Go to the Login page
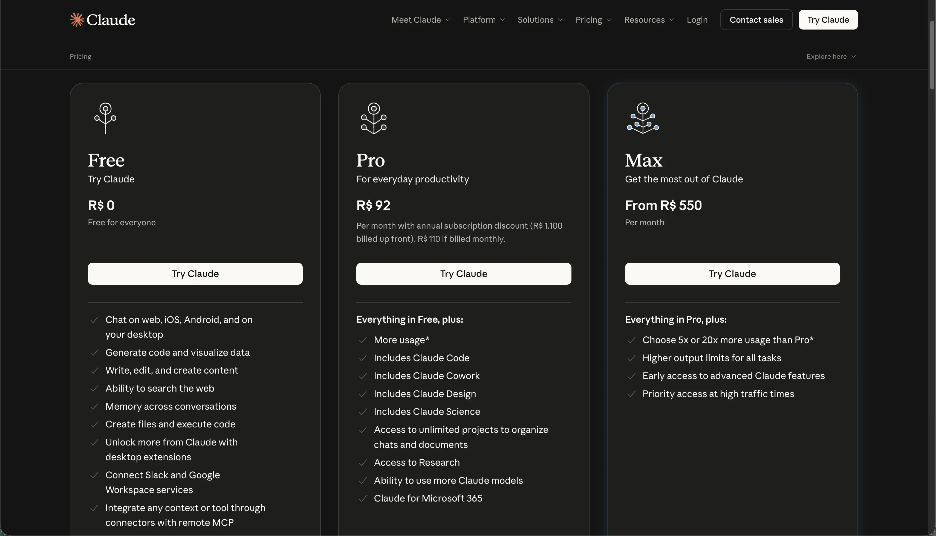Screen dimensions: 936x536 (697, 20)
